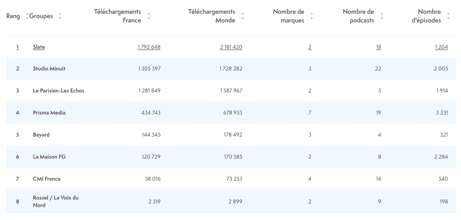
Task: Click Slate's world downloads value 2 181 420
Action: coord(231,47)
